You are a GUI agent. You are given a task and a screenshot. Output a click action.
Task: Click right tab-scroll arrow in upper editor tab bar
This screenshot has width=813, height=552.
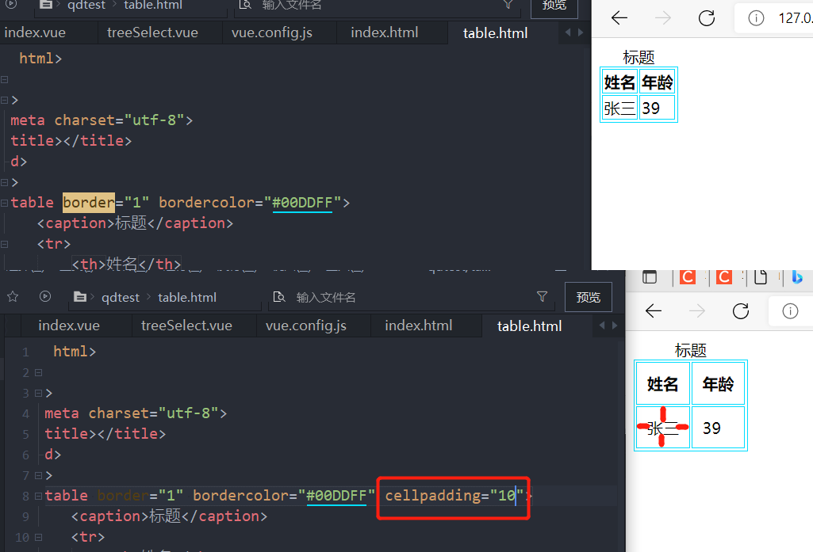click(x=580, y=32)
